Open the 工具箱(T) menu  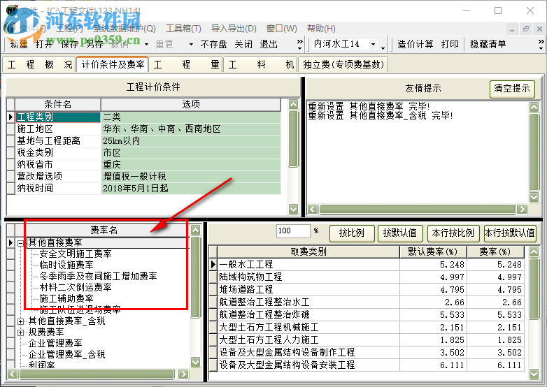[x=183, y=28]
